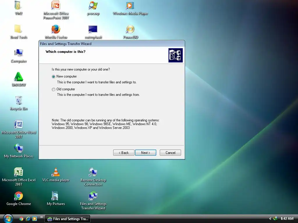
Task: Select the notmyfault desktop icon
Action: (x=93, y=29)
